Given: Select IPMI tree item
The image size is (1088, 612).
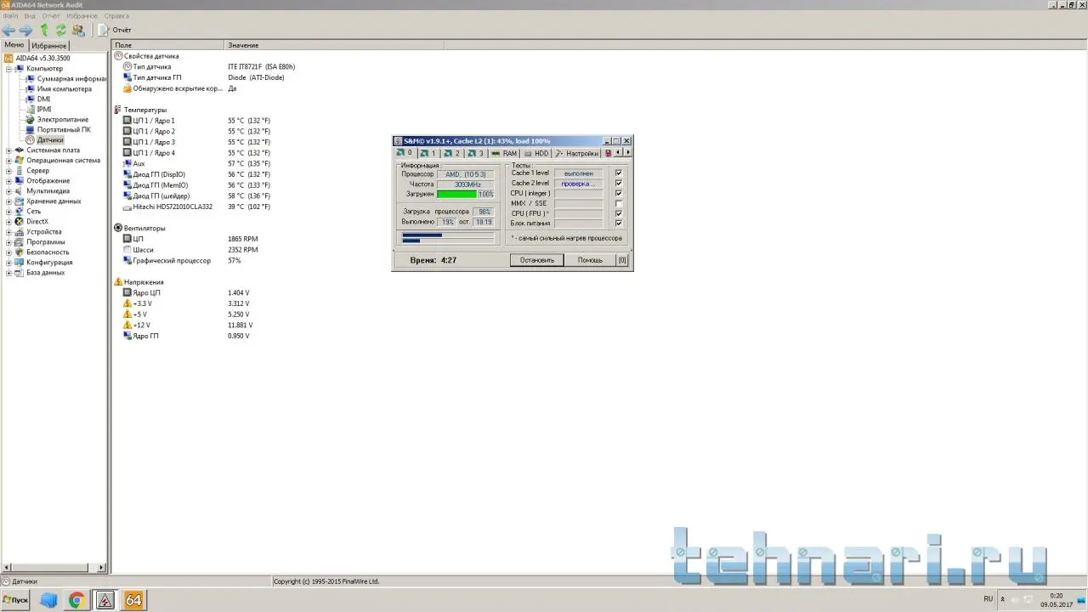Looking at the screenshot, I should pos(44,109).
